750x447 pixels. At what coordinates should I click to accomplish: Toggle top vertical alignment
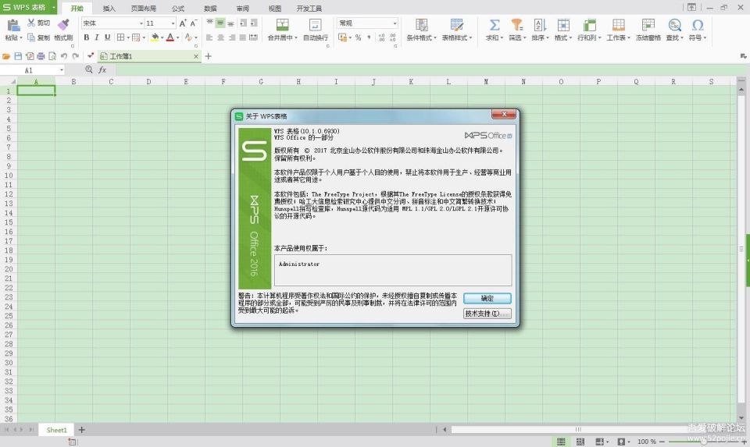pyautogui.click(x=209, y=23)
